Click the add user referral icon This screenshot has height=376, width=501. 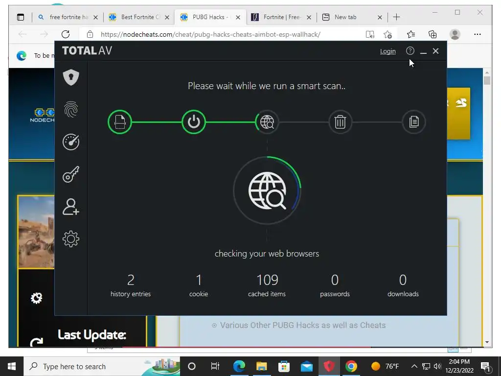click(71, 207)
